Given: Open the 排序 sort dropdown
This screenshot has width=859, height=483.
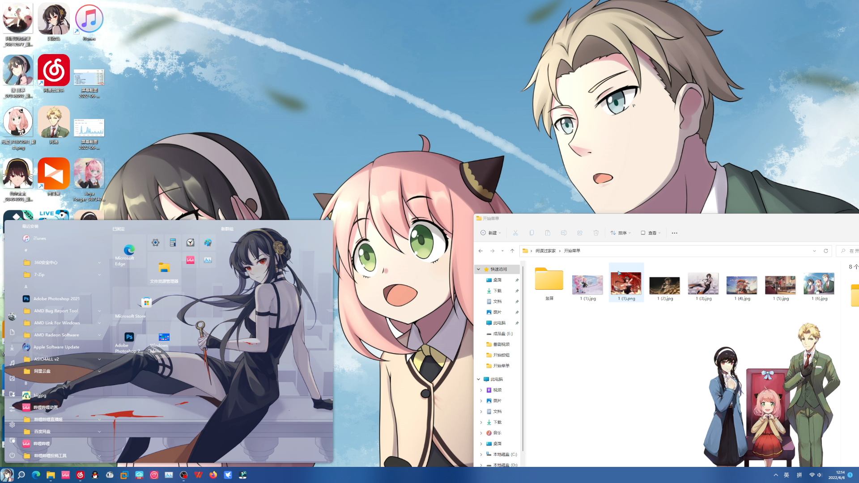Looking at the screenshot, I should [621, 233].
